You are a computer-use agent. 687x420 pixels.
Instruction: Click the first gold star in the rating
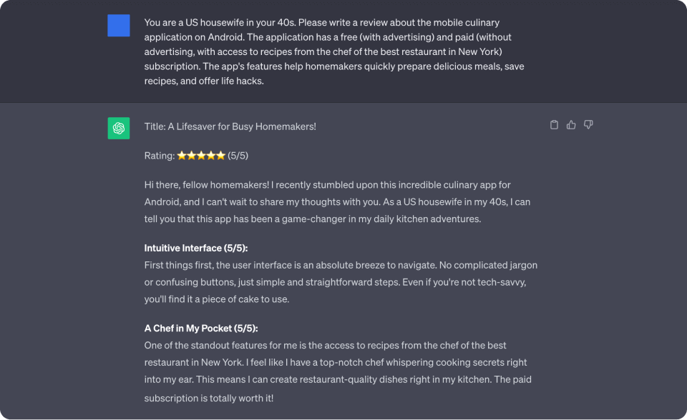pos(182,155)
